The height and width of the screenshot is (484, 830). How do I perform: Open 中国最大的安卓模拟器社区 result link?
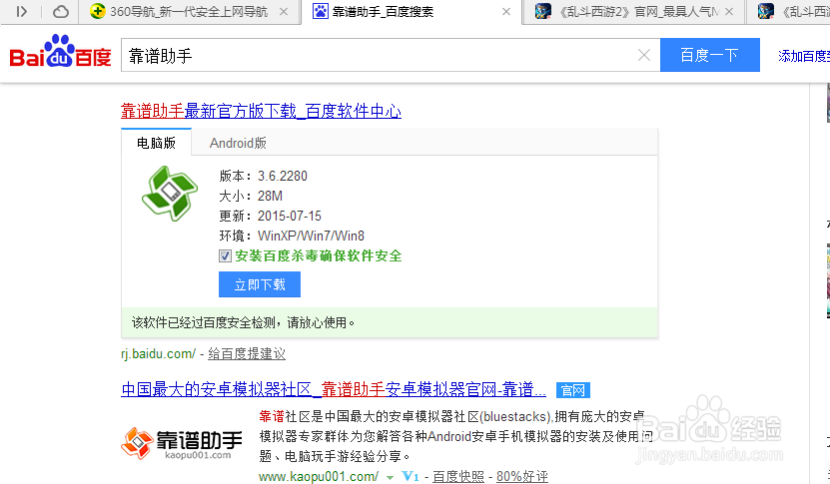point(334,390)
